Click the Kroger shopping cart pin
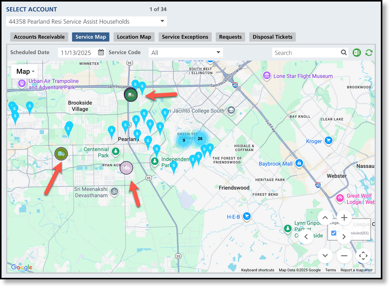Screen dimensions: 390x287 click(329, 141)
